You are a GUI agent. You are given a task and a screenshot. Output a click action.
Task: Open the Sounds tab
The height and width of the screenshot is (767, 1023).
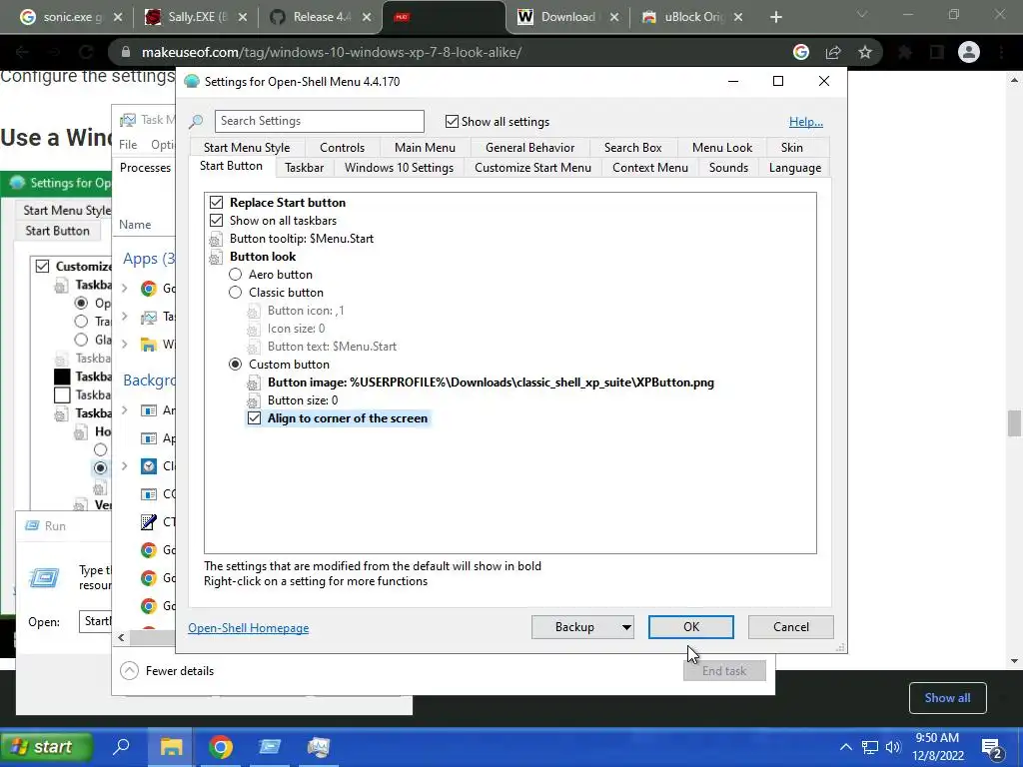(x=728, y=168)
